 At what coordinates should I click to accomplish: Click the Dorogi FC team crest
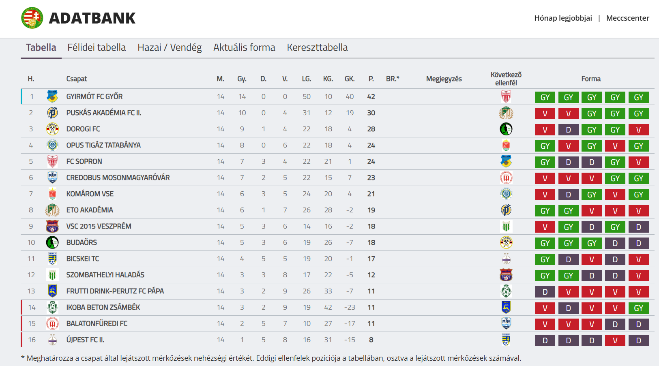(52, 129)
